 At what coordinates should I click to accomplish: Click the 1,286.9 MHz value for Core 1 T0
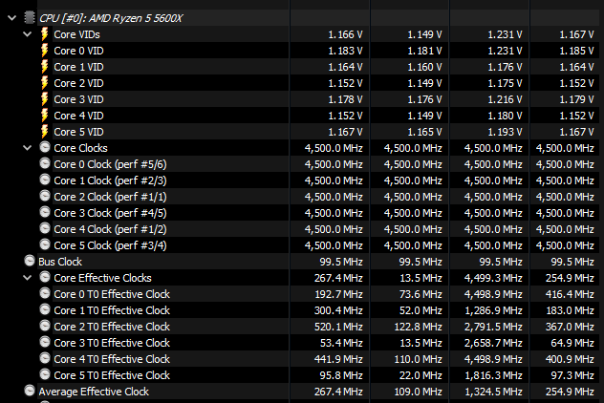pos(493,309)
